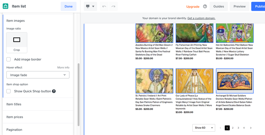Open the Show 60 items dropdown
The image size is (265, 135).
pyautogui.click(x=203, y=128)
